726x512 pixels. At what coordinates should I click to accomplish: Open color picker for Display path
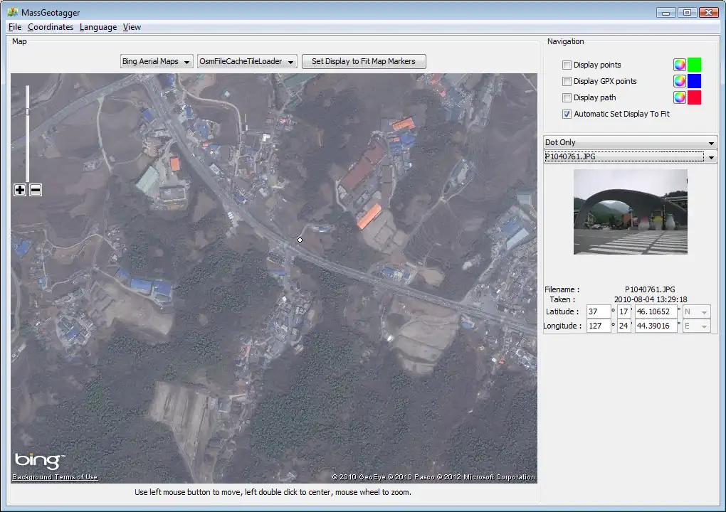coord(680,97)
